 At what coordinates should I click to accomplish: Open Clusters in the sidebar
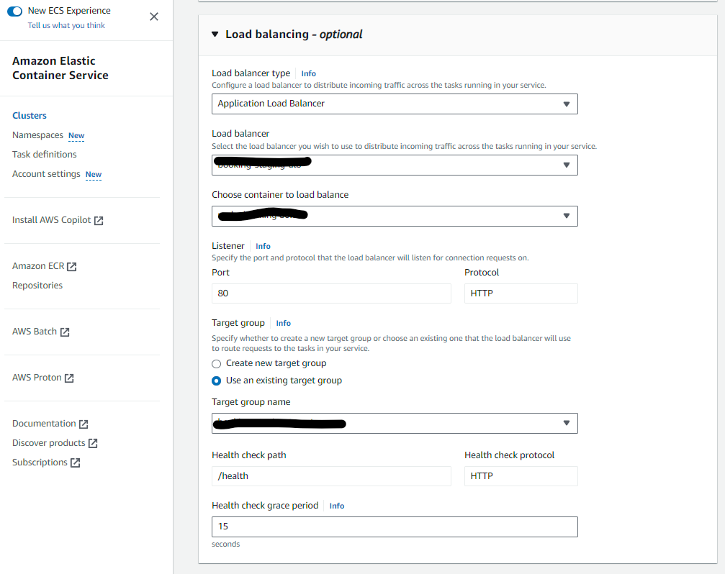click(30, 115)
